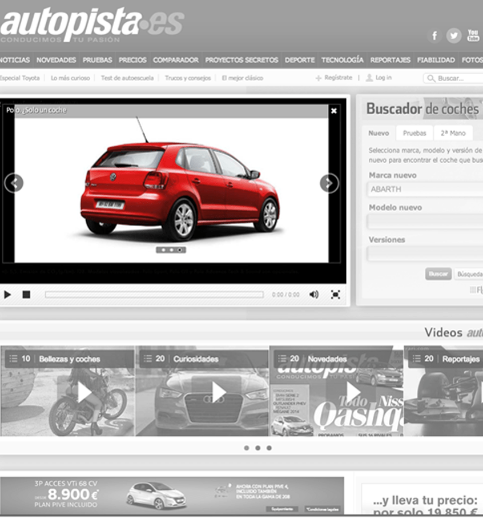
Task: Advance the carousel with the right arrow
Action: coord(329,182)
